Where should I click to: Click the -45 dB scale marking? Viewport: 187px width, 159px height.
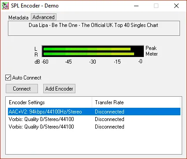(x=68, y=61)
